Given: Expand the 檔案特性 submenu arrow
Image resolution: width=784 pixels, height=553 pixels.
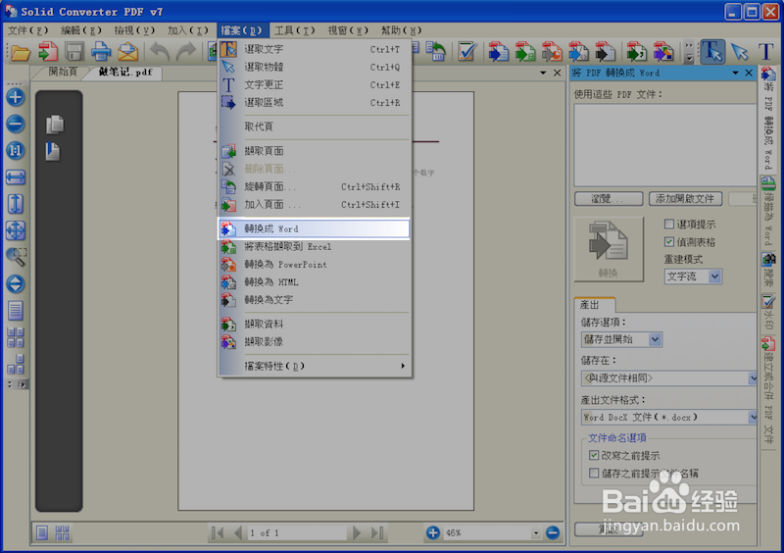Looking at the screenshot, I should click(x=403, y=366).
